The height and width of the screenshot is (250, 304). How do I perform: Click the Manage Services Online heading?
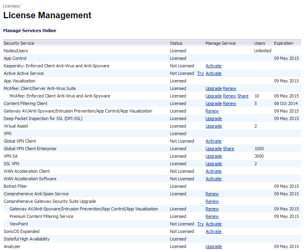coord(30,31)
